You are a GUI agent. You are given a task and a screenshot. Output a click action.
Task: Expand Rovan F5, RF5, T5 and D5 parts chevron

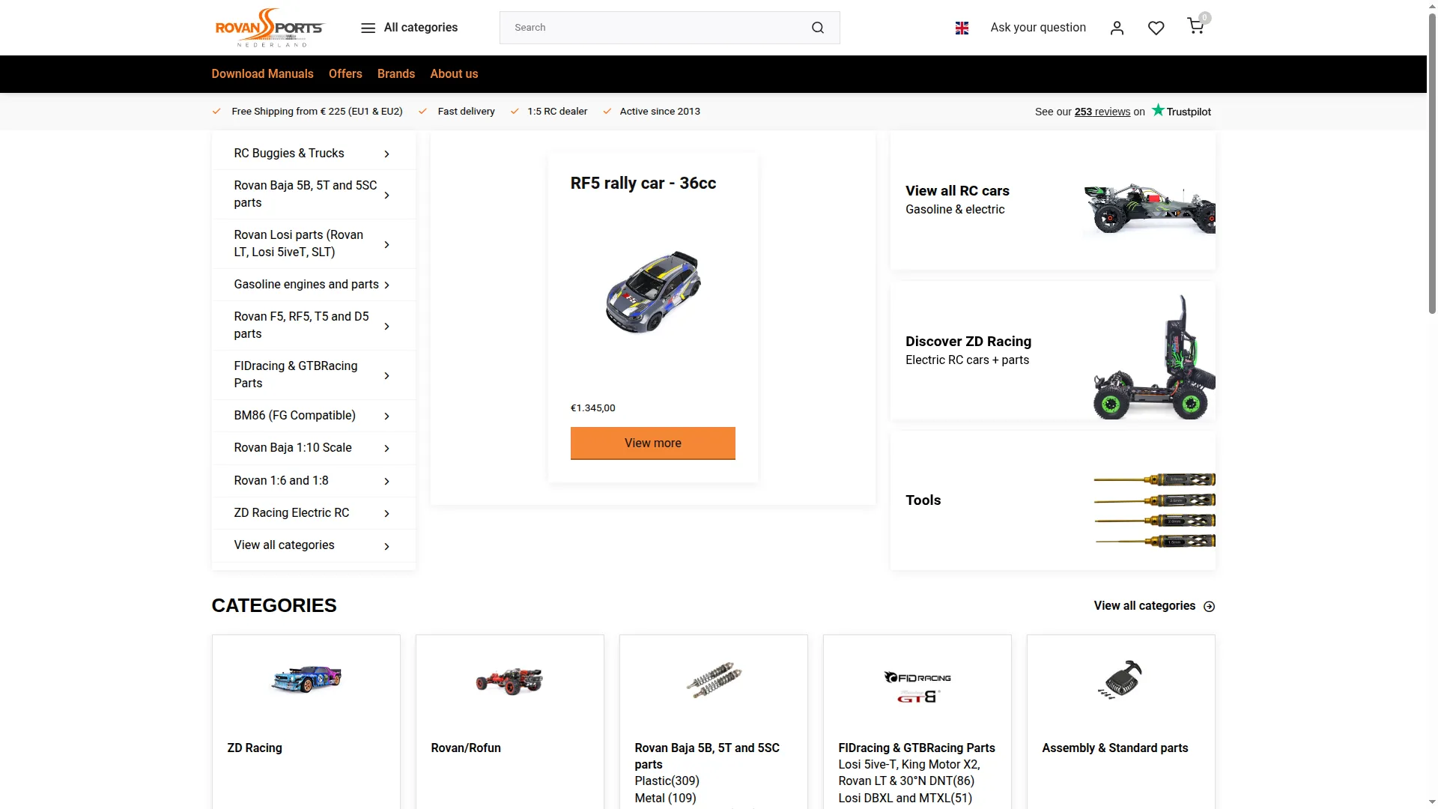click(386, 326)
